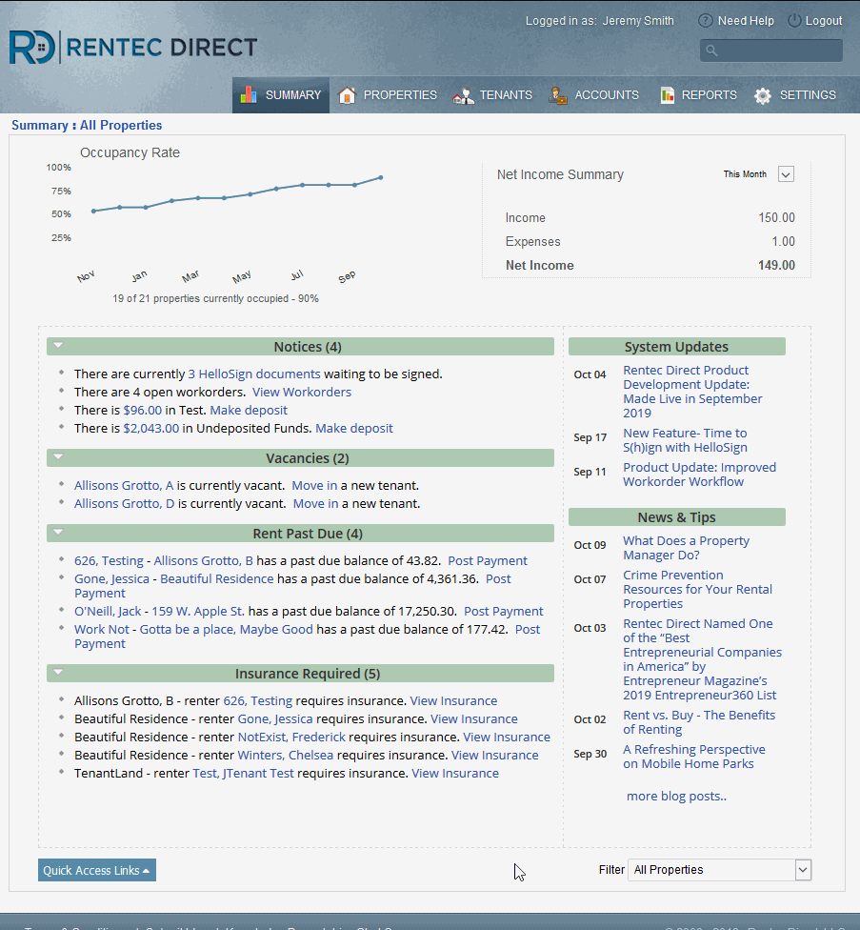The width and height of the screenshot is (860, 930).
Task: Open Tenants via the people icon
Action: (463, 95)
